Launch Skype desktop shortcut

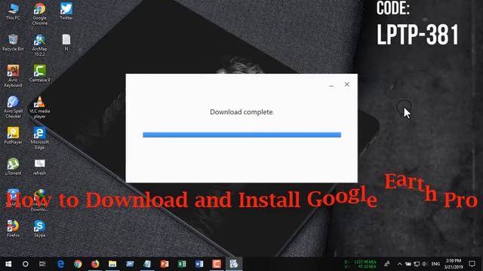tap(40, 229)
